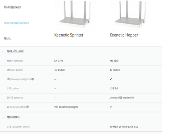Open help icon next to FN (Fonksiyon) düğmesi

33,79
